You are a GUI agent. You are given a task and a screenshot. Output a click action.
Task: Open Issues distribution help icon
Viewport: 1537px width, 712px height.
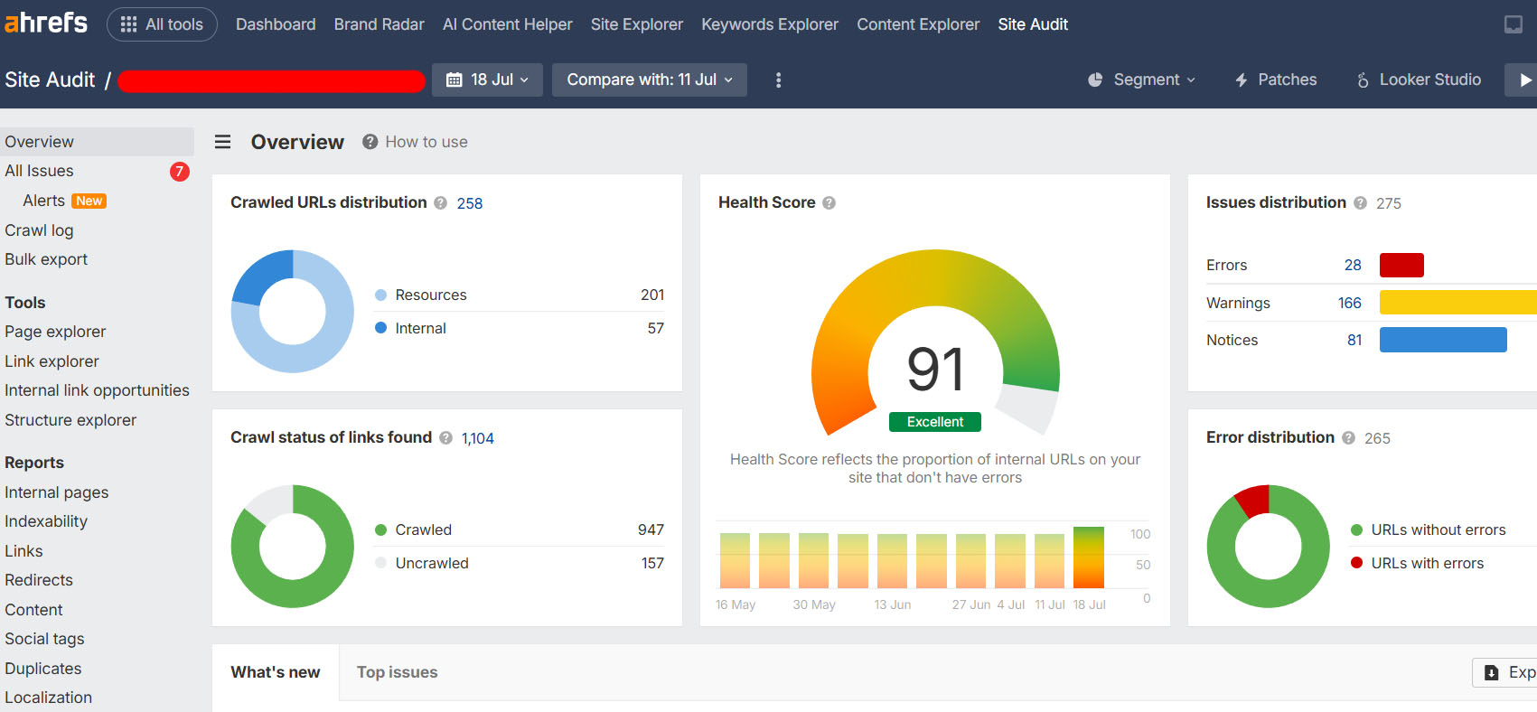[1360, 203]
